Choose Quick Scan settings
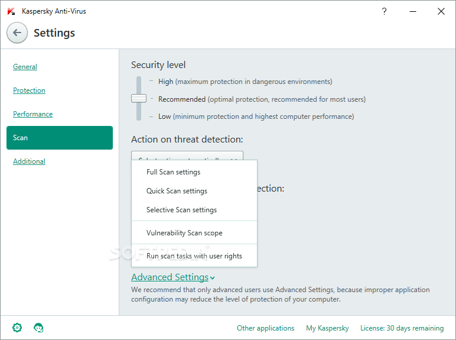Screen dimensions: 456x340 [194, 191]
